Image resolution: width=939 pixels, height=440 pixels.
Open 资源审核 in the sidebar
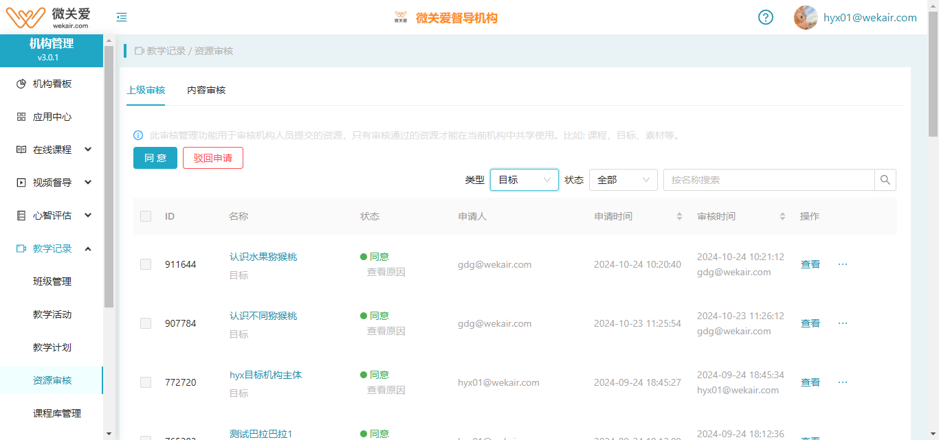coord(52,380)
